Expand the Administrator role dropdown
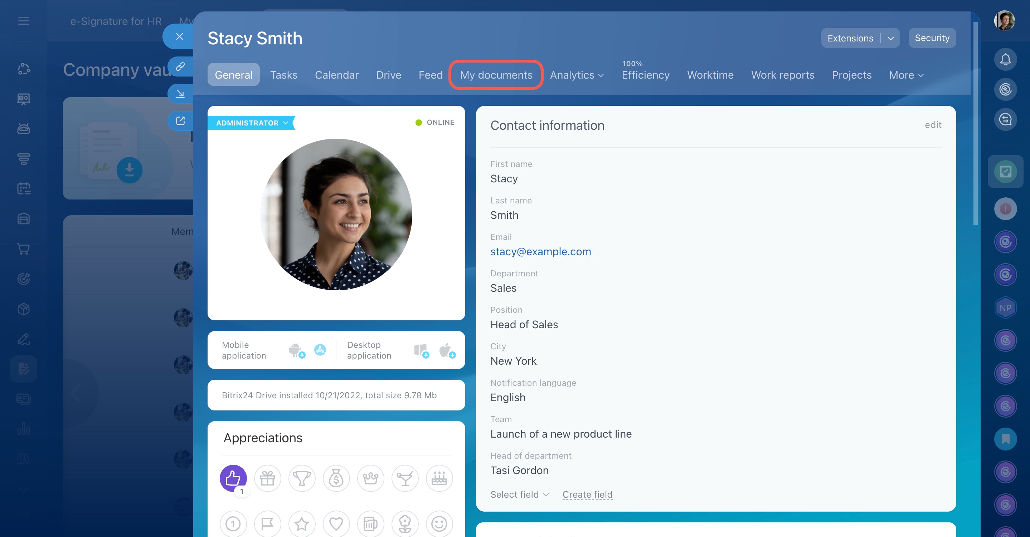This screenshot has height=537, width=1030. pyautogui.click(x=252, y=123)
